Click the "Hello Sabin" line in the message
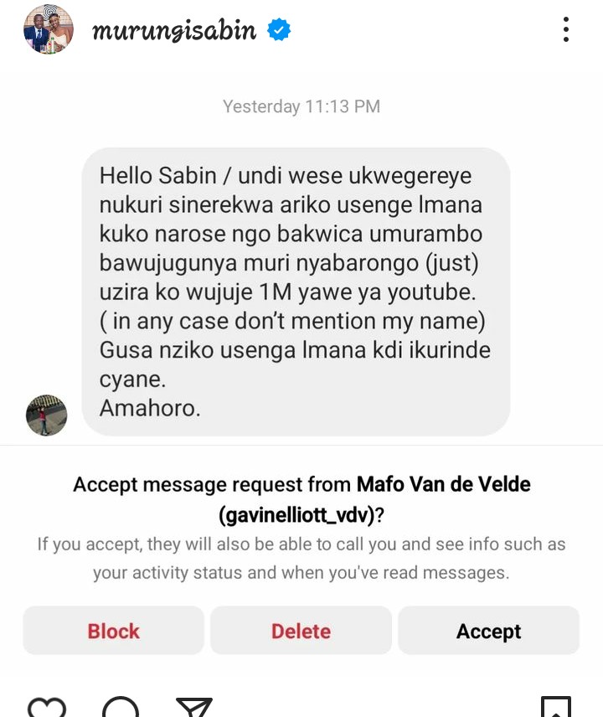 tap(285, 177)
